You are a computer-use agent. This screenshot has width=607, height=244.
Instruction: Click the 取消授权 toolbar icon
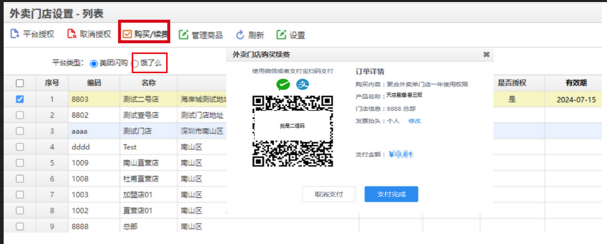[x=72, y=34]
